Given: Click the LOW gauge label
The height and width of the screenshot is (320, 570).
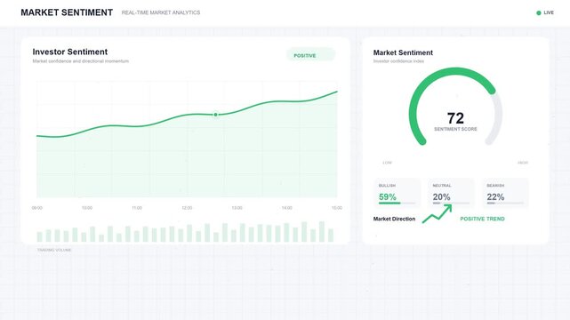Looking at the screenshot, I should [x=387, y=163].
